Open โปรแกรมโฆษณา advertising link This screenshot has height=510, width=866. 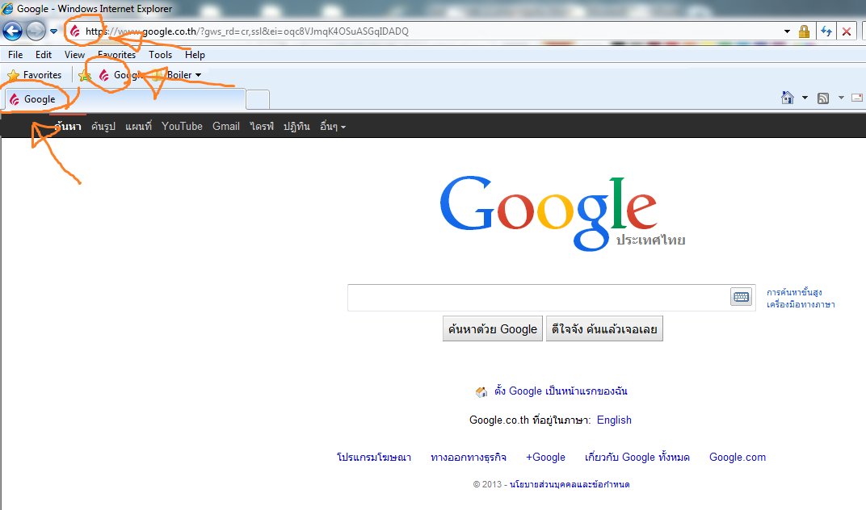pyautogui.click(x=374, y=457)
